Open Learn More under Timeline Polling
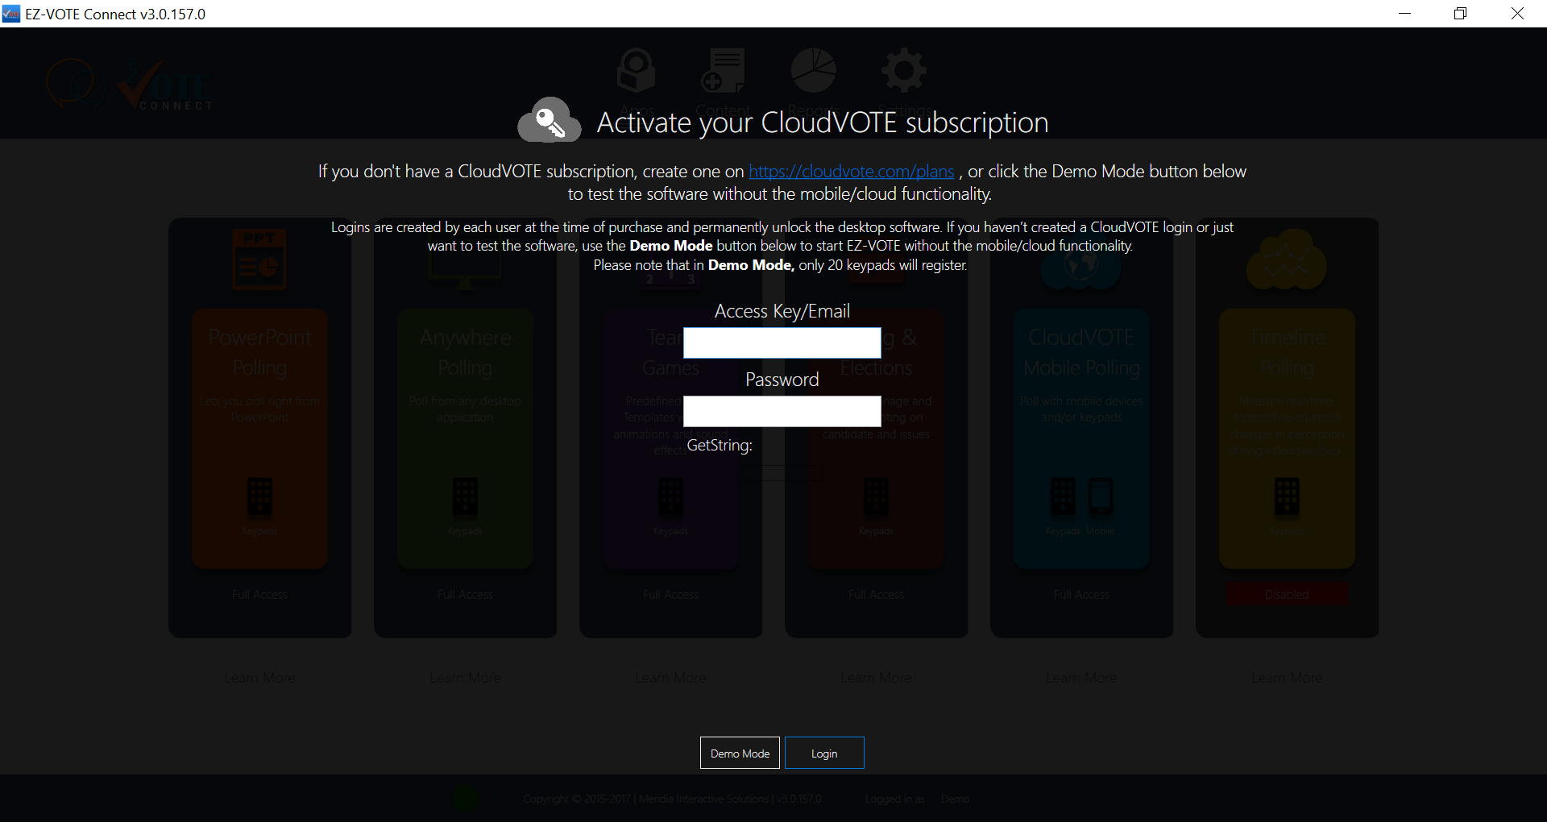Viewport: 1547px width, 822px height. click(1287, 678)
